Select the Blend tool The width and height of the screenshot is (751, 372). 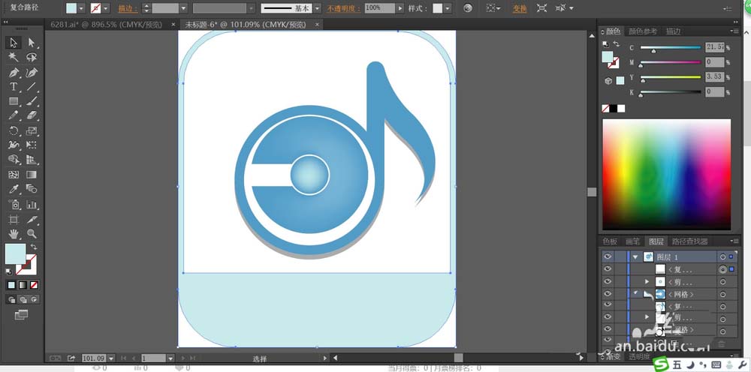pyautogui.click(x=32, y=189)
